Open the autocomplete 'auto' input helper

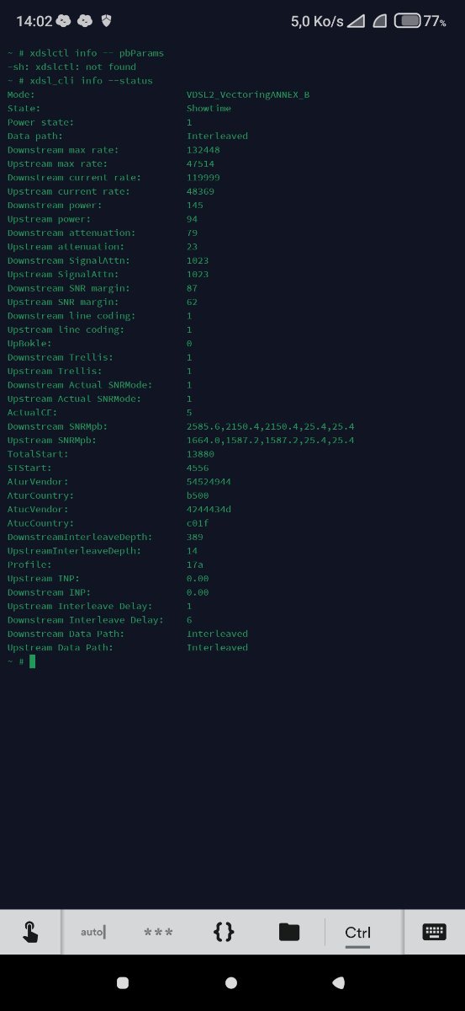(93, 932)
